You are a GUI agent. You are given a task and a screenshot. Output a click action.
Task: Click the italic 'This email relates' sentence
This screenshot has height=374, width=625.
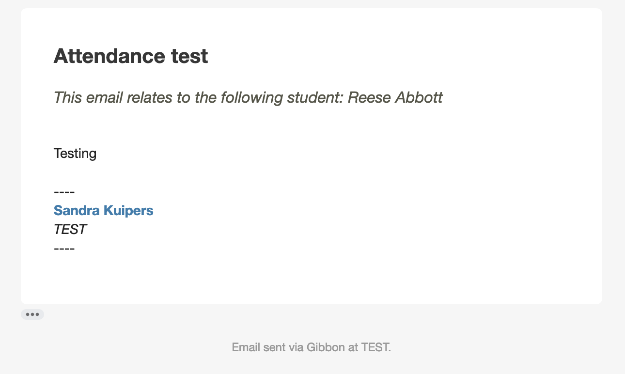tap(248, 98)
